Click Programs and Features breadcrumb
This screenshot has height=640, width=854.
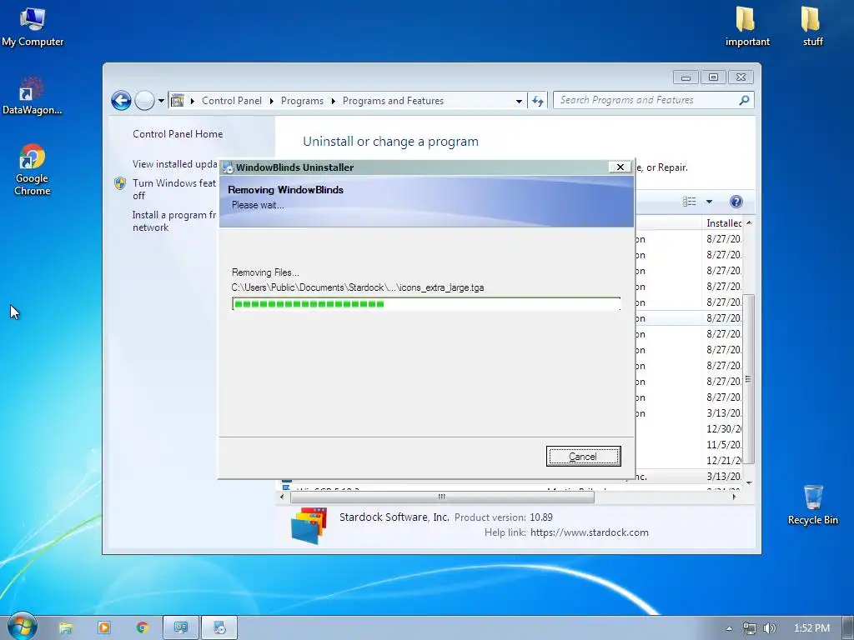coord(393,101)
